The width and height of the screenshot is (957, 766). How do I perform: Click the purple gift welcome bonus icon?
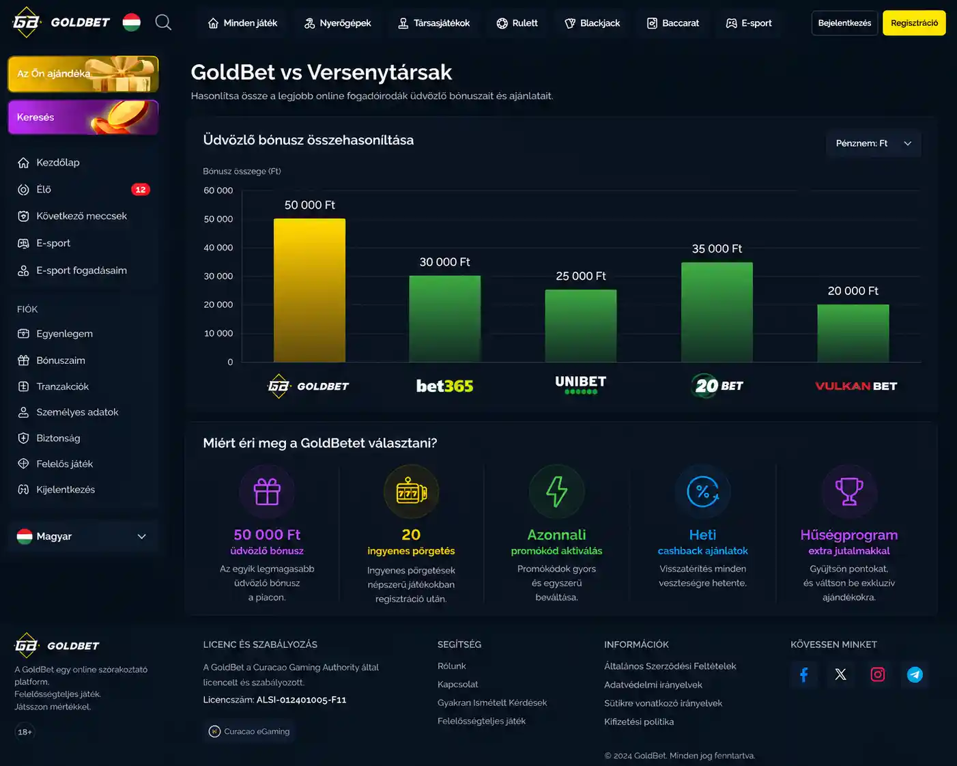pyautogui.click(x=267, y=492)
